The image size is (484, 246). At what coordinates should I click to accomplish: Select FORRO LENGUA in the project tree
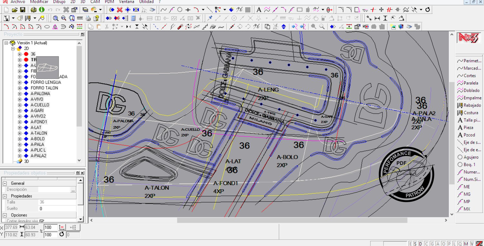tap(46, 82)
